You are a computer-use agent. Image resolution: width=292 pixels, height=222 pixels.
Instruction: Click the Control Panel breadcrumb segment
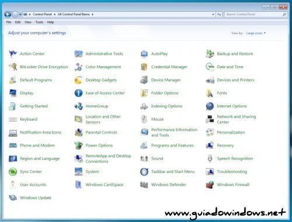pos(42,15)
